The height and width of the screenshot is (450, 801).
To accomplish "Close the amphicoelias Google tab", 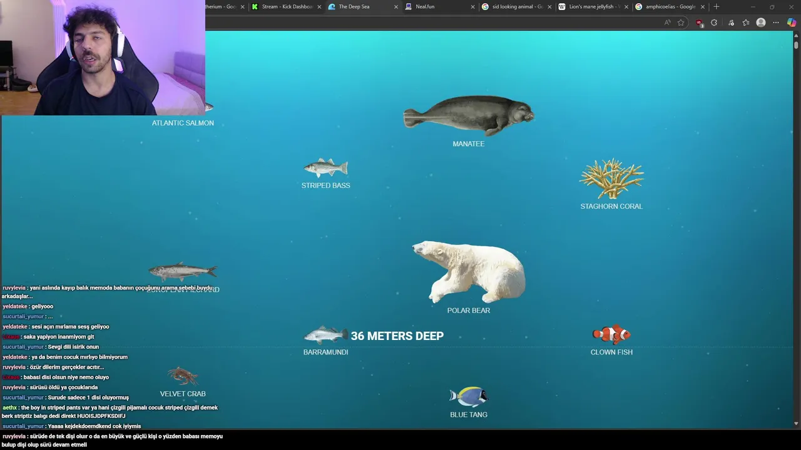I will [703, 7].
